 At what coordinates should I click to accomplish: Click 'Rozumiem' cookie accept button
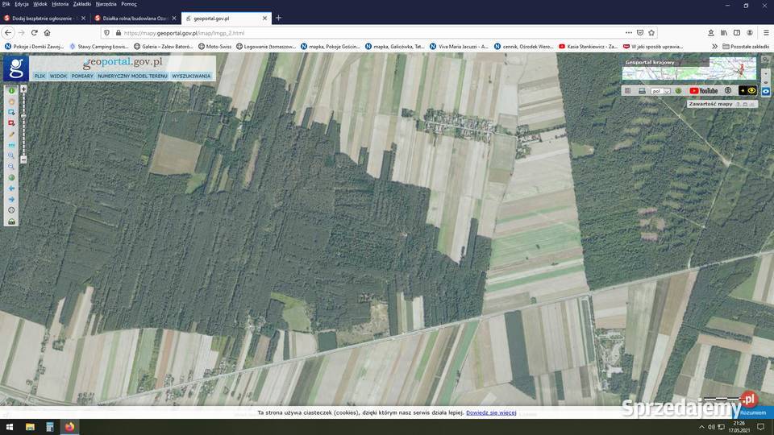coord(753,412)
